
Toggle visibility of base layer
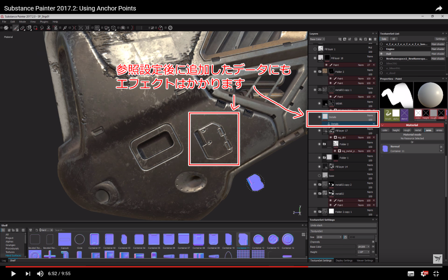pos(319,176)
